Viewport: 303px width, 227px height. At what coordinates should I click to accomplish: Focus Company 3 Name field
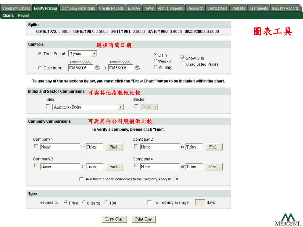pyautogui.click(x=60, y=167)
